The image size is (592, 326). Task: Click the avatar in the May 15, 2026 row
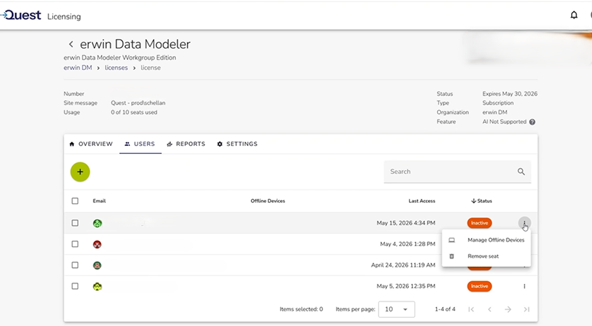(98, 223)
